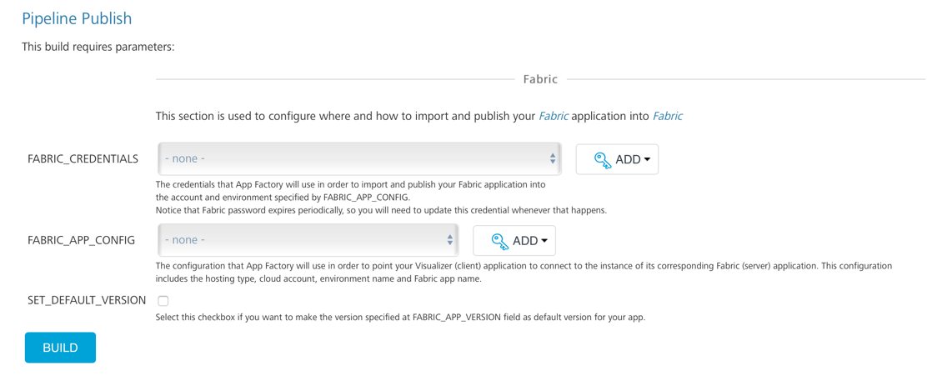Viewport: 937px width, 381px height.
Task: Open the FABRIC_CREDENTIALS none dropdown
Action: tap(350, 158)
